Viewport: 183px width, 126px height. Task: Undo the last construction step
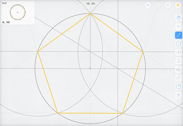tap(148, 5)
